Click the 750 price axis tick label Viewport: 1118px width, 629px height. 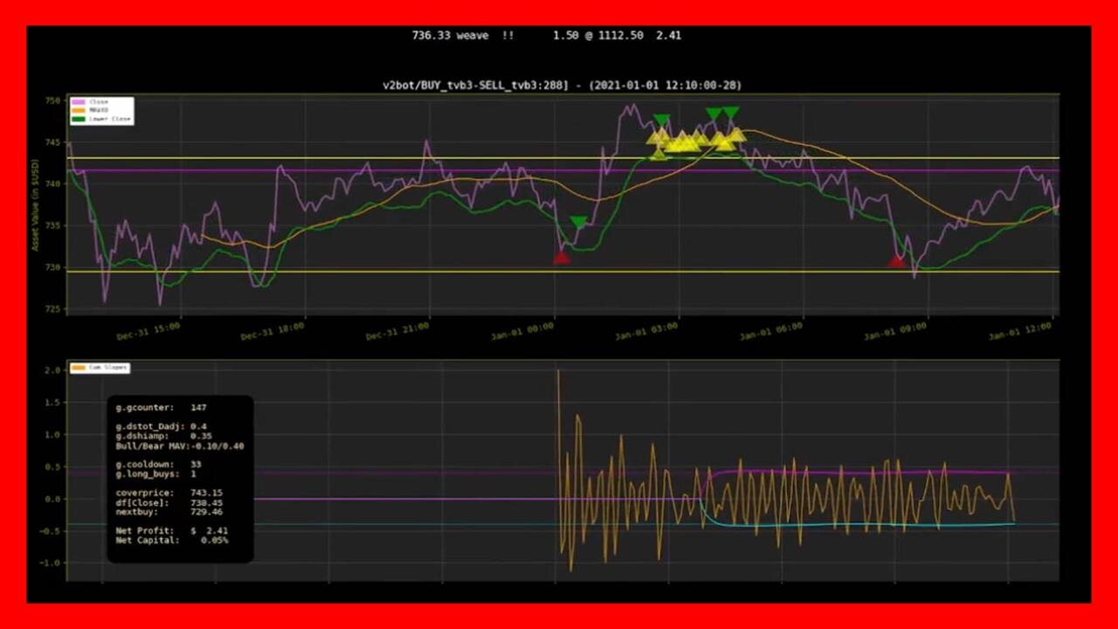coord(53,100)
